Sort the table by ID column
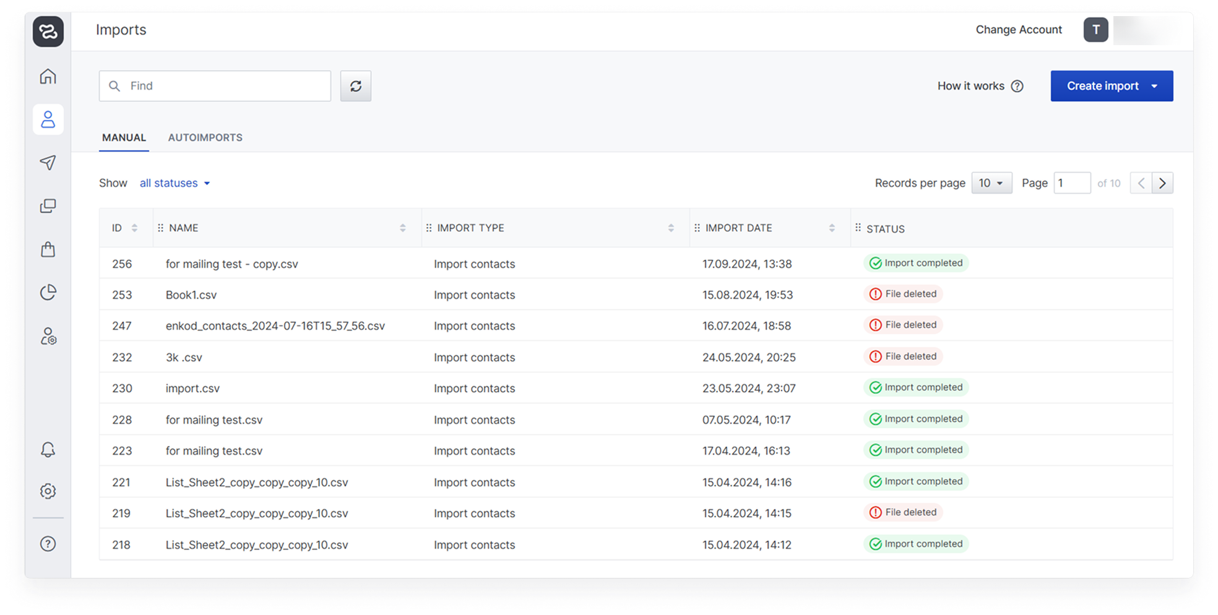The width and height of the screenshot is (1218, 615). (x=134, y=228)
